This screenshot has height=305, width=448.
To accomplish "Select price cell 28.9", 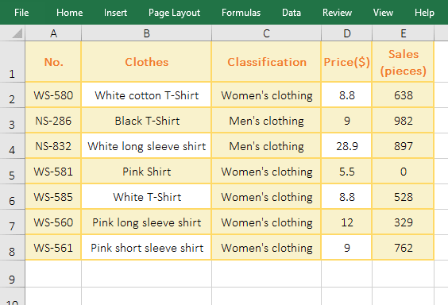I will (347, 146).
